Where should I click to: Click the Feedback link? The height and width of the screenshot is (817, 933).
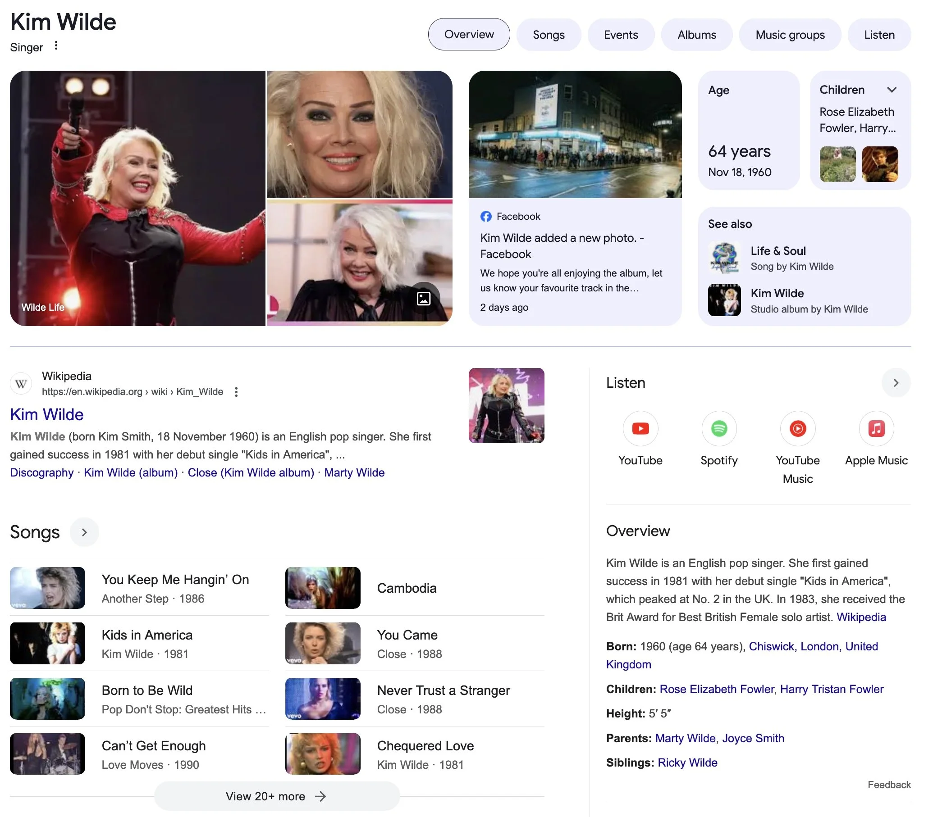889,785
